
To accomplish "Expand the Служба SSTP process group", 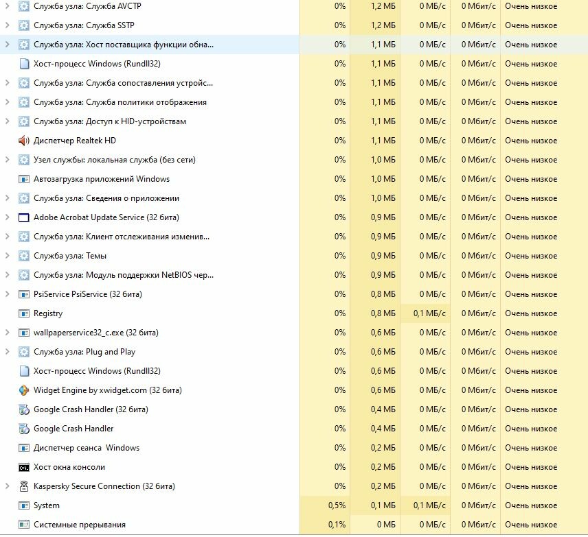I will point(7,25).
